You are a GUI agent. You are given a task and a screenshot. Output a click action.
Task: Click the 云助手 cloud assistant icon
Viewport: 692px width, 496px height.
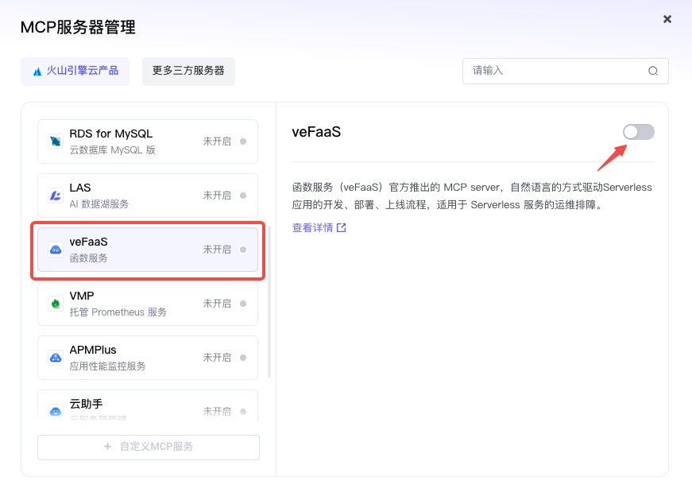[55, 411]
